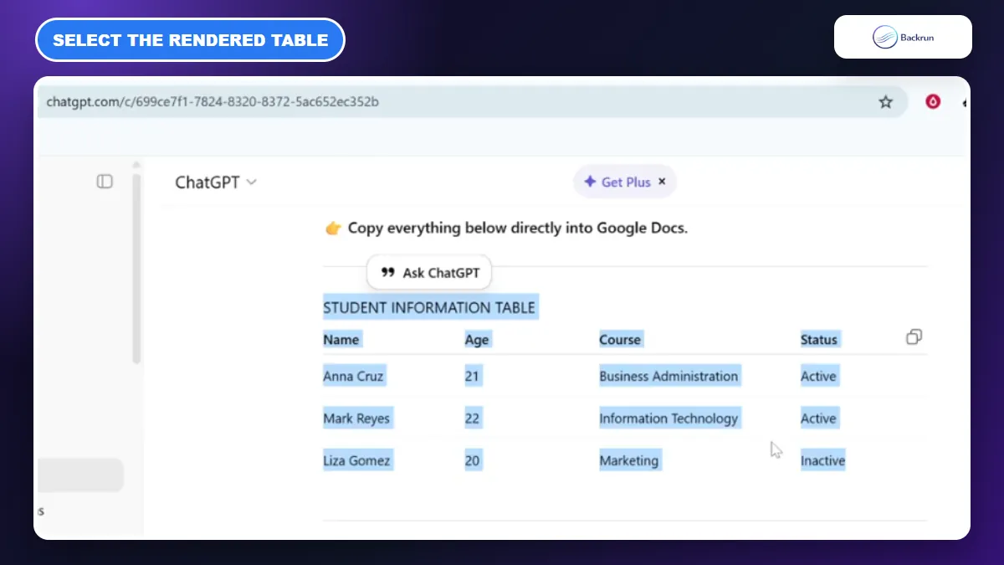This screenshot has height=565, width=1004.
Task: Click the Business Administration cell
Action: click(668, 377)
